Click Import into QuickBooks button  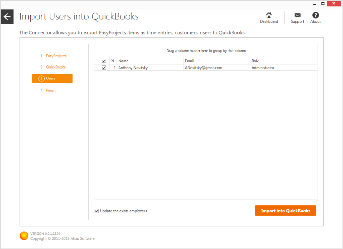coord(285,211)
